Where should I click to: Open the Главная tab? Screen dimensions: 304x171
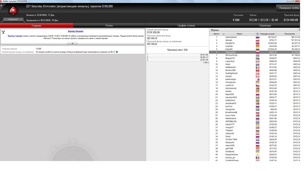coord(36,25)
